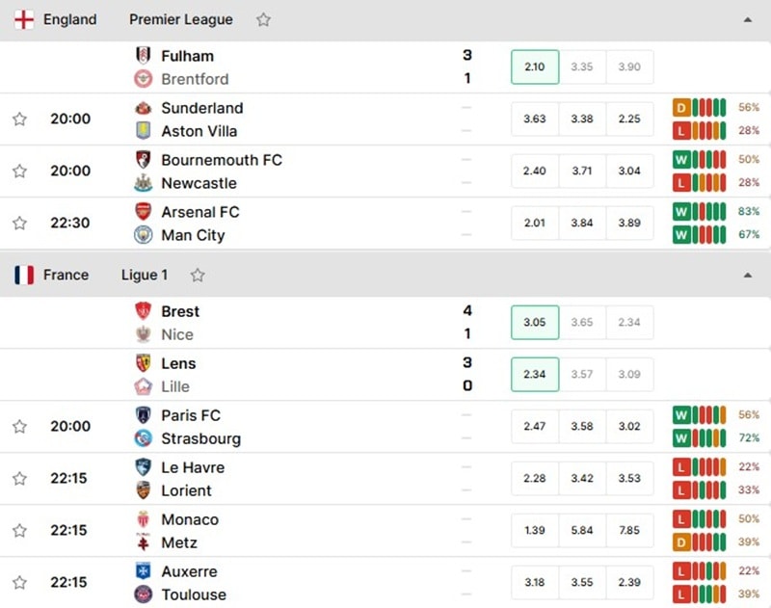Favorite Ligue 1 using the star icon
771x608 pixels.
(x=198, y=275)
